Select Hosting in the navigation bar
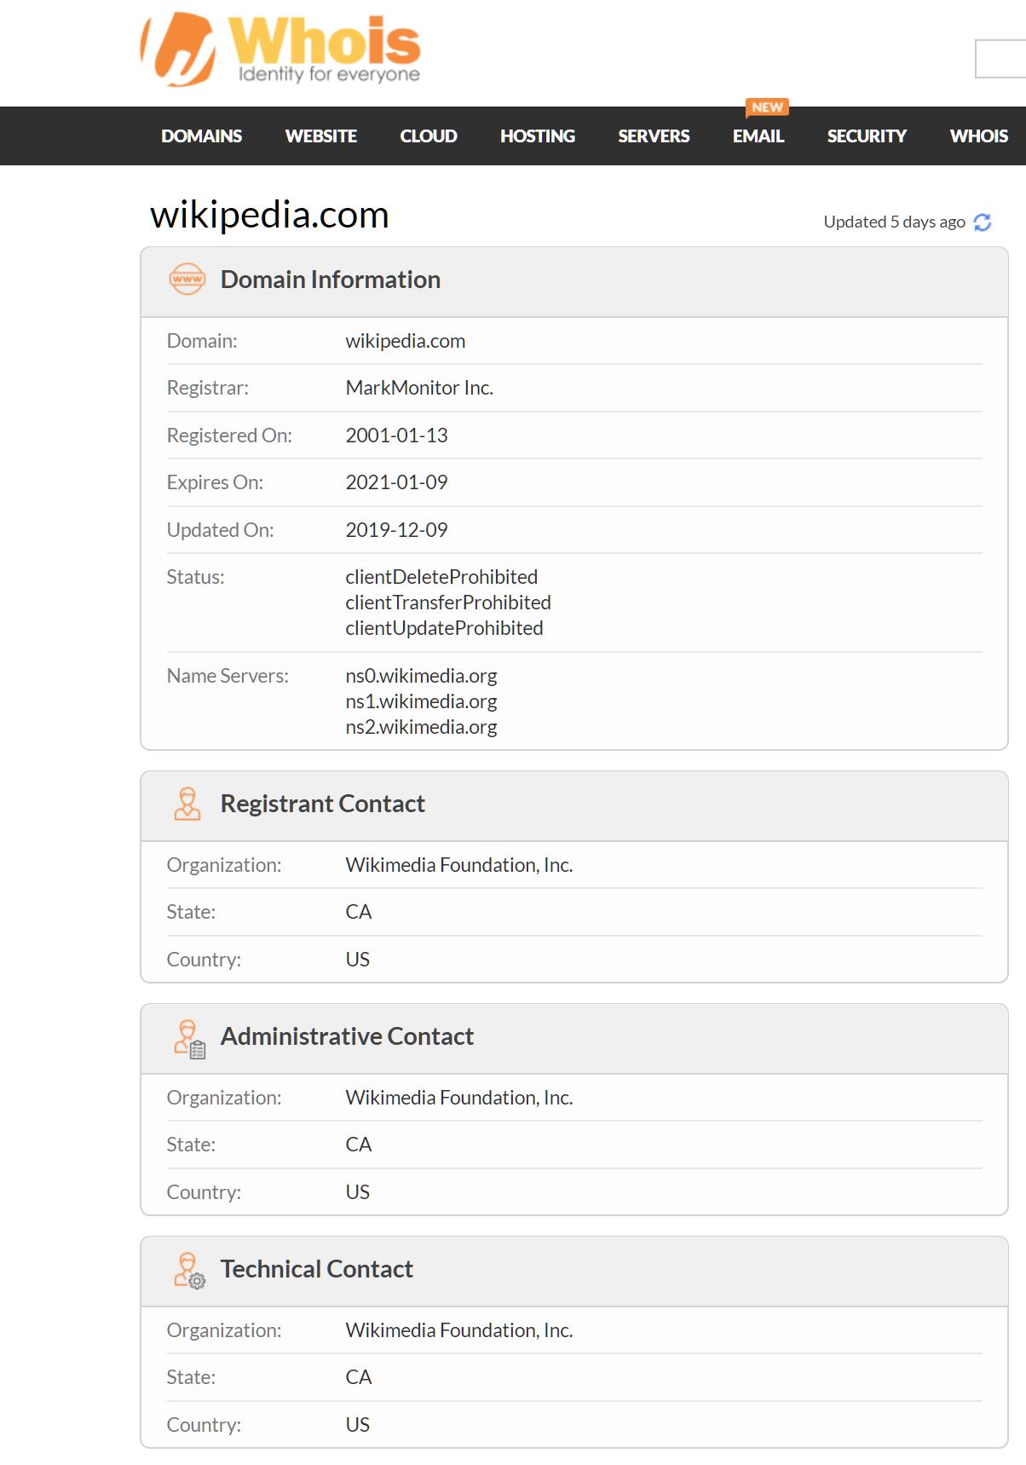The width and height of the screenshot is (1026, 1465). click(537, 136)
